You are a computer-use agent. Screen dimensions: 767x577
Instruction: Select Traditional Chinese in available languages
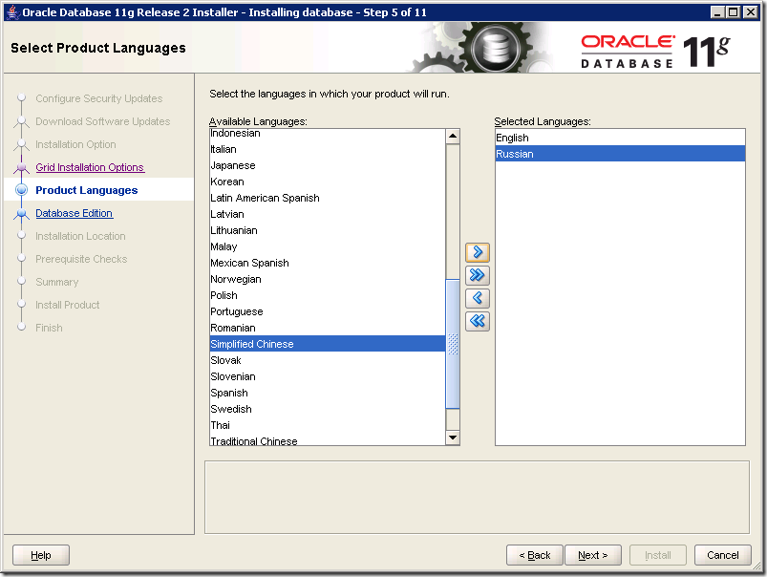328,440
